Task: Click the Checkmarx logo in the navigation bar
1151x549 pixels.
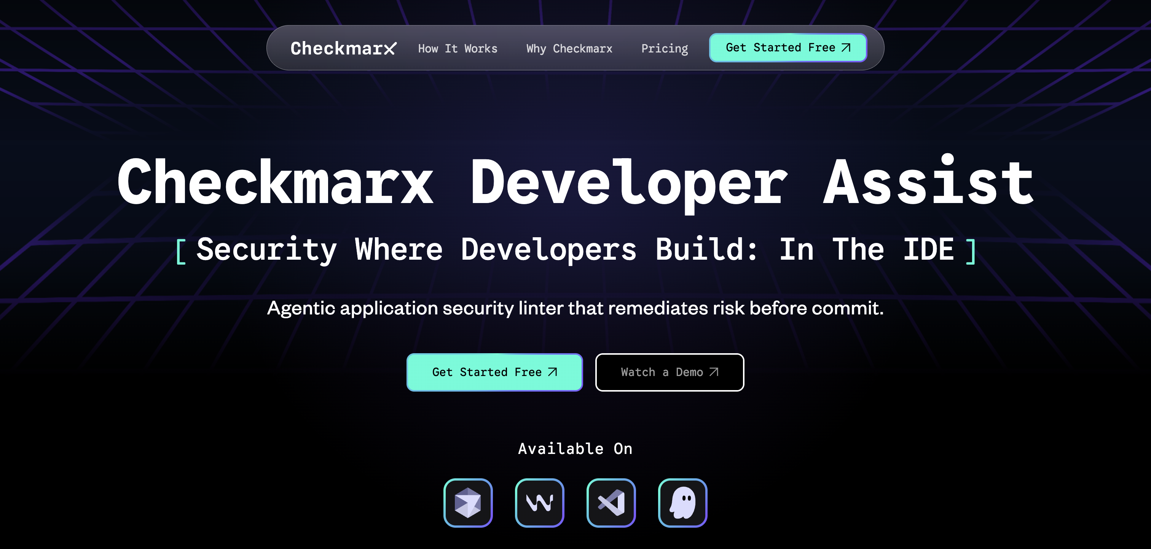Action: tap(344, 48)
